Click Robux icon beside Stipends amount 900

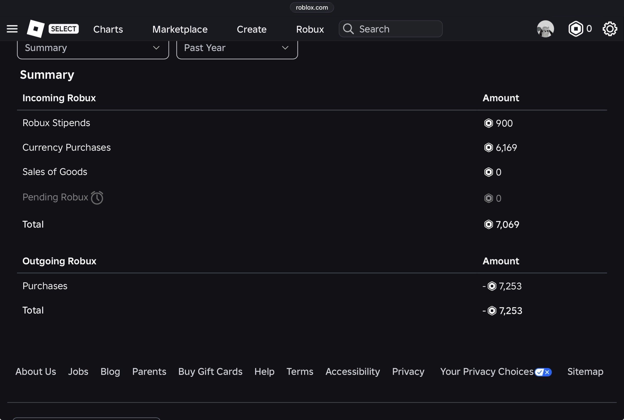tap(488, 123)
